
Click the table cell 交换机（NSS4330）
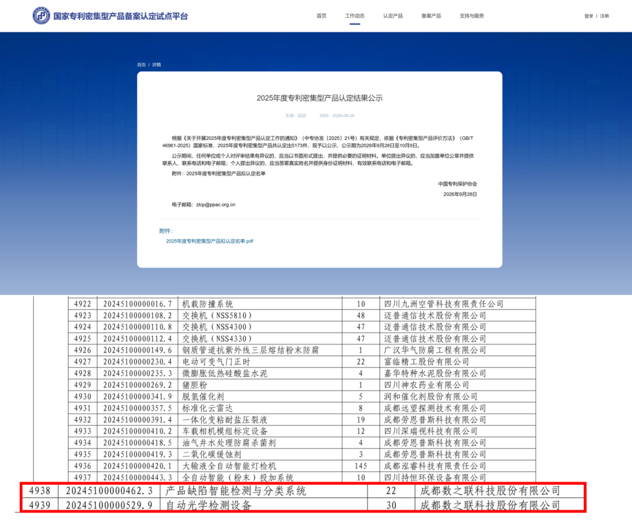tap(217, 339)
